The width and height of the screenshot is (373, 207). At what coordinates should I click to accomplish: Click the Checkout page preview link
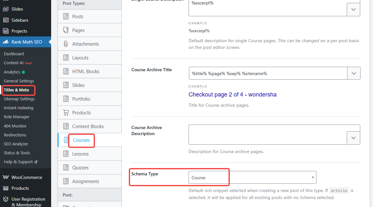click(233, 94)
